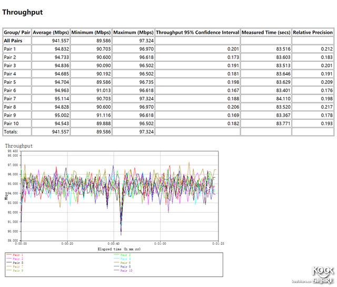Screen dimensions: 337x287
Task: Select the All Pairs row label
Action: point(13,40)
